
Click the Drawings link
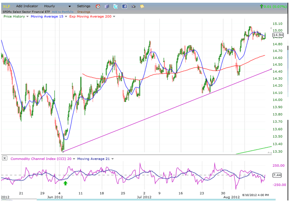click(x=83, y=12)
